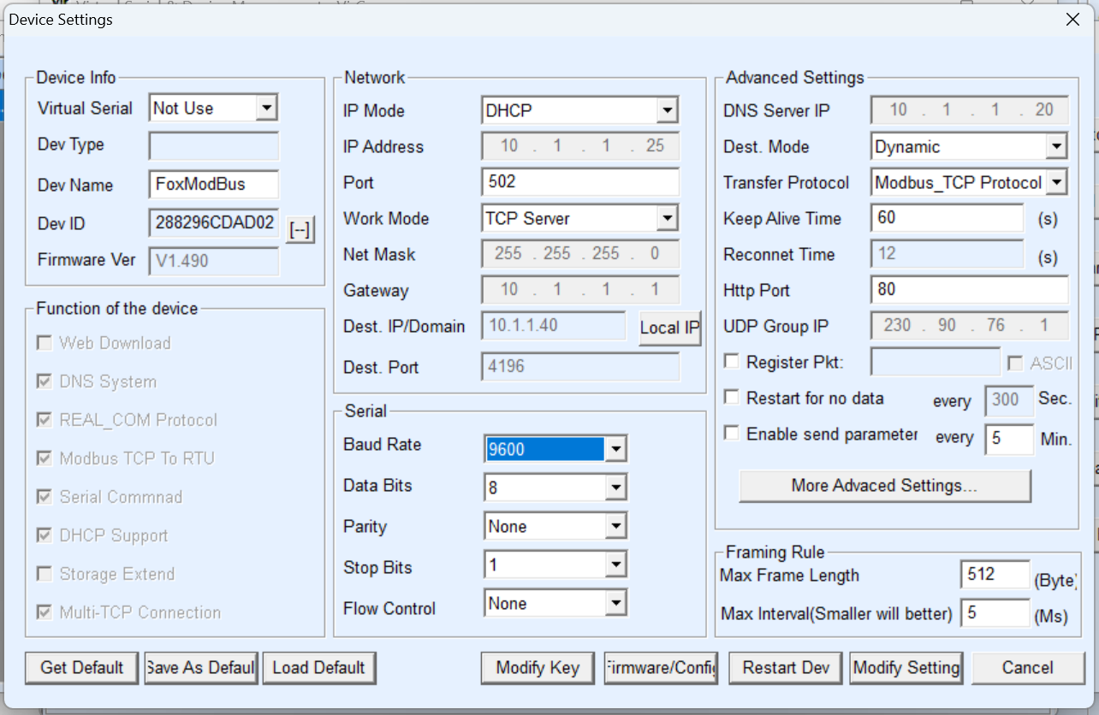Image resolution: width=1099 pixels, height=715 pixels.
Task: Click the [--] button beside Dev ID
Action: pos(300,229)
